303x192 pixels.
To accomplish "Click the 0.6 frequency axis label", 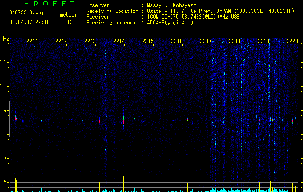I will (3, 182).
